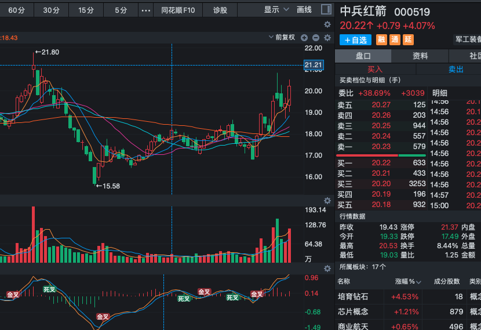
Task: Sort sector list by 涨幅% dropdown arrow
Action: [419, 282]
